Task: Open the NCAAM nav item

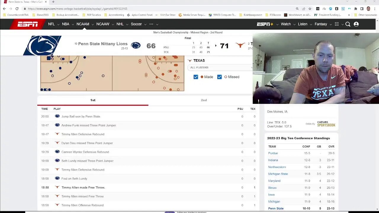Action: point(83,24)
